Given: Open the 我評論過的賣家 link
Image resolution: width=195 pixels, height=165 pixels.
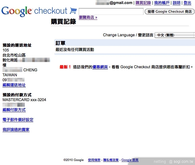Looking at the screenshot, I should (x=16, y=130).
